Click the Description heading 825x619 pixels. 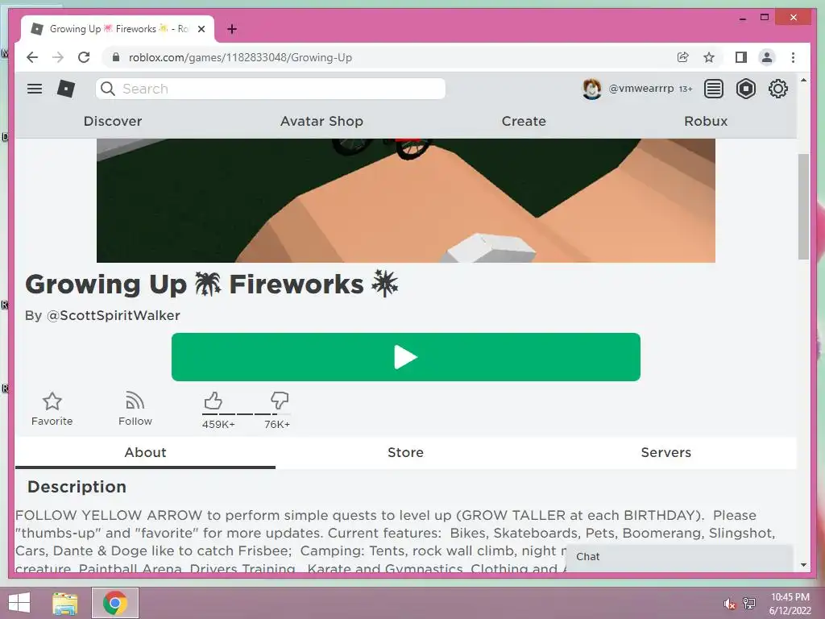77,487
